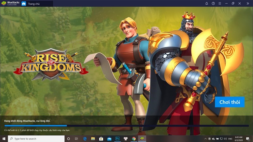Open the BlueStacks hamburger menu

click(220, 3)
